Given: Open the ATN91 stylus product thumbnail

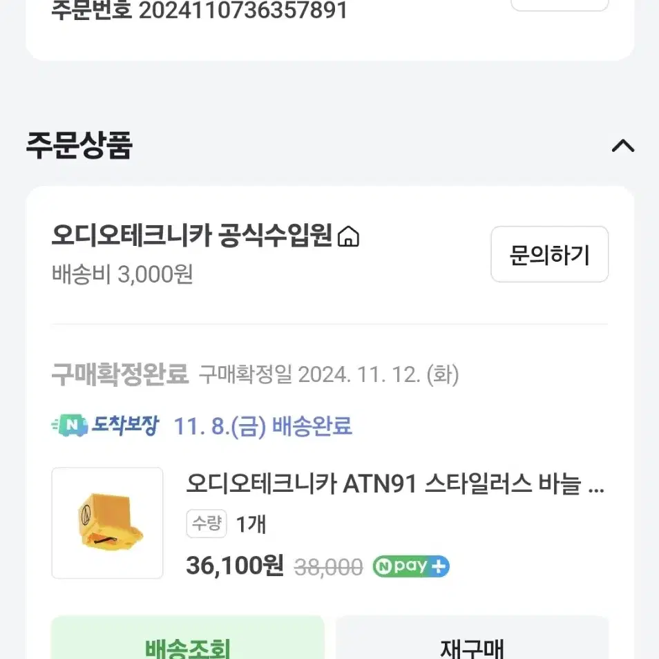Looking at the screenshot, I should click(x=107, y=523).
